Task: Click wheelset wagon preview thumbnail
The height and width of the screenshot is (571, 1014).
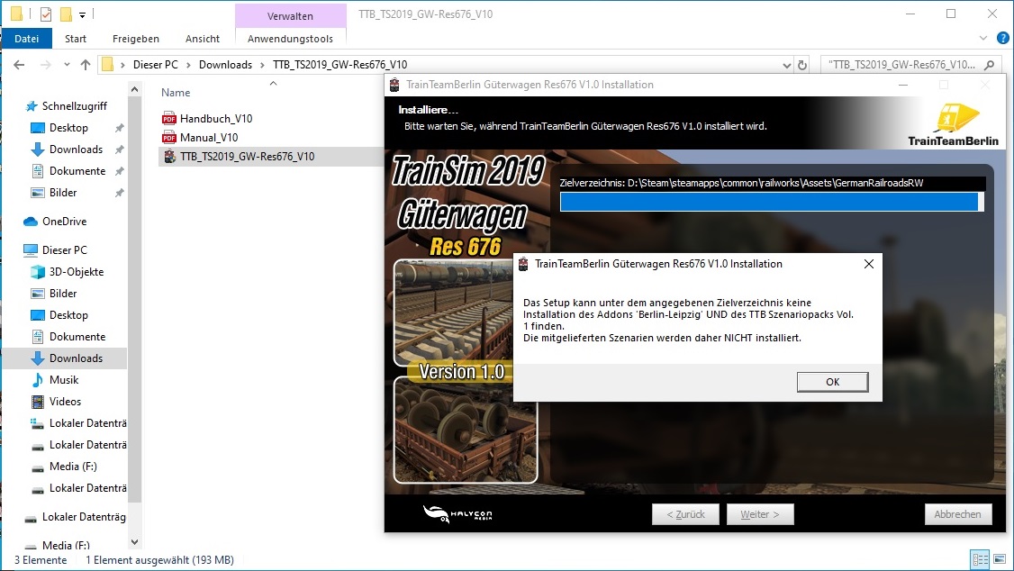Action: coord(466,430)
